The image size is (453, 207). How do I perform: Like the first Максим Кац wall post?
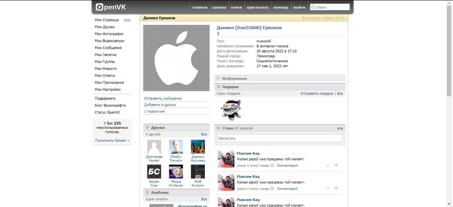point(336,165)
